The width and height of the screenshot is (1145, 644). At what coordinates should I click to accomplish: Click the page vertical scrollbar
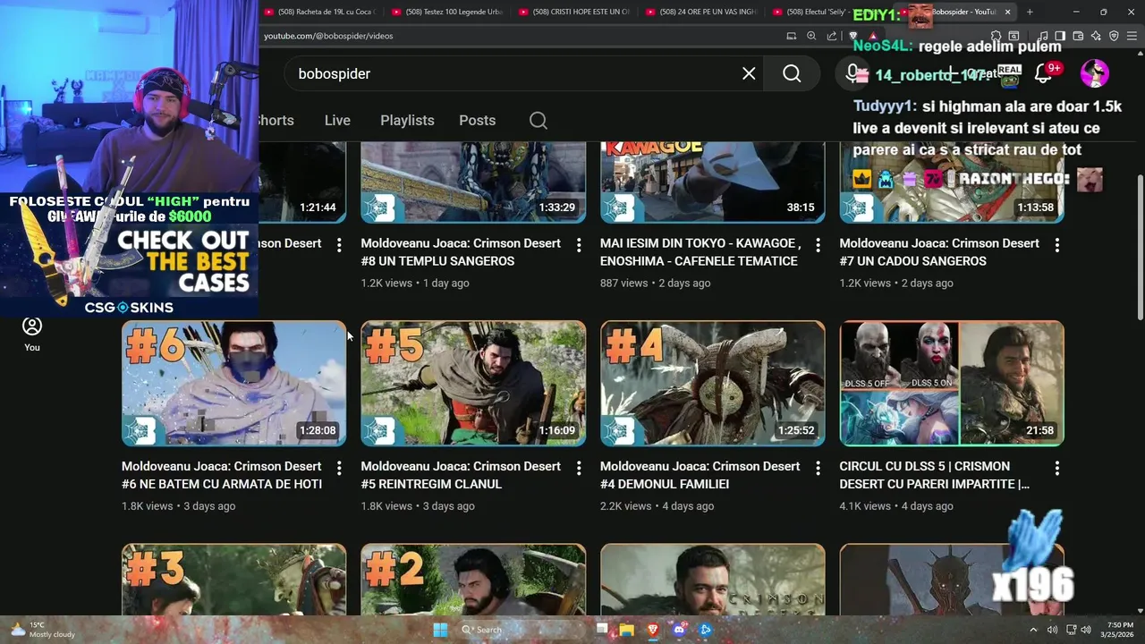click(x=1140, y=247)
